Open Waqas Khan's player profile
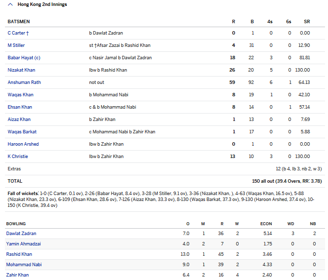The height and width of the screenshot is (280, 328). click(20, 95)
